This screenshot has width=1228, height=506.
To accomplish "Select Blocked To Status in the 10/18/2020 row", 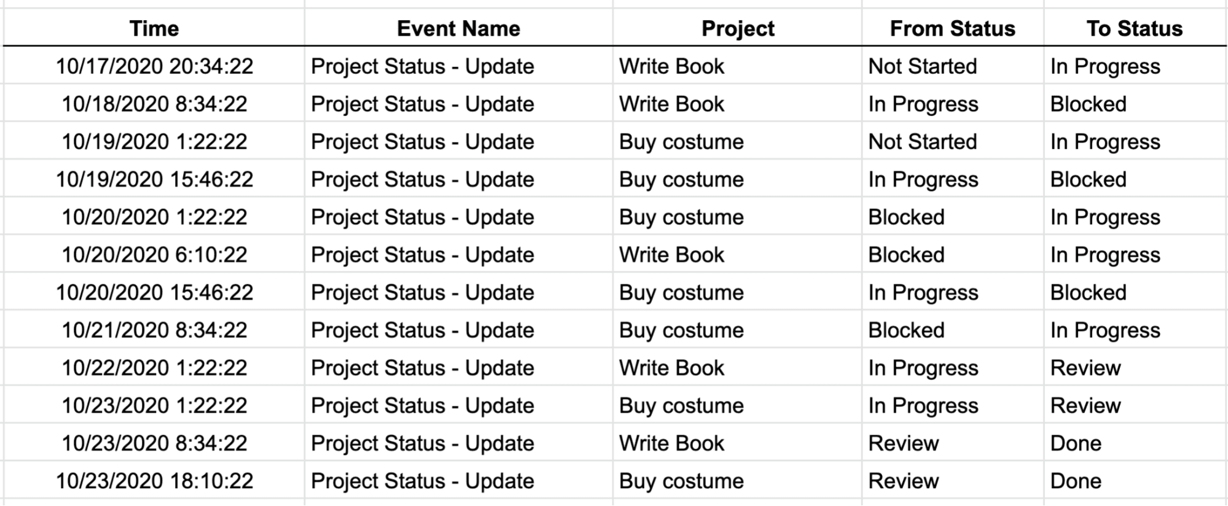I will coord(1088,104).
